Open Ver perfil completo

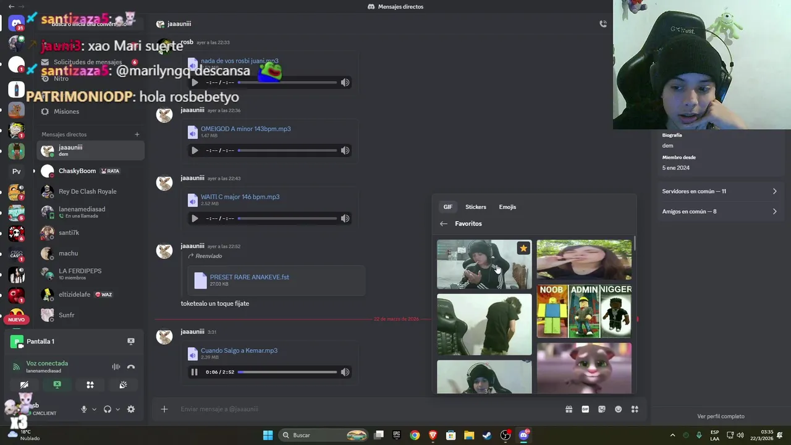[x=721, y=417]
